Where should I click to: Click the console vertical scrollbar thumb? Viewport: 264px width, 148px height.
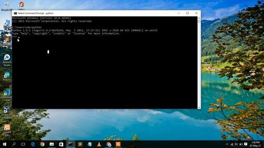199,21
